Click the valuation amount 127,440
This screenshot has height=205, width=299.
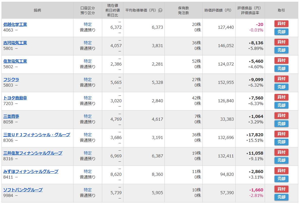click(226, 27)
